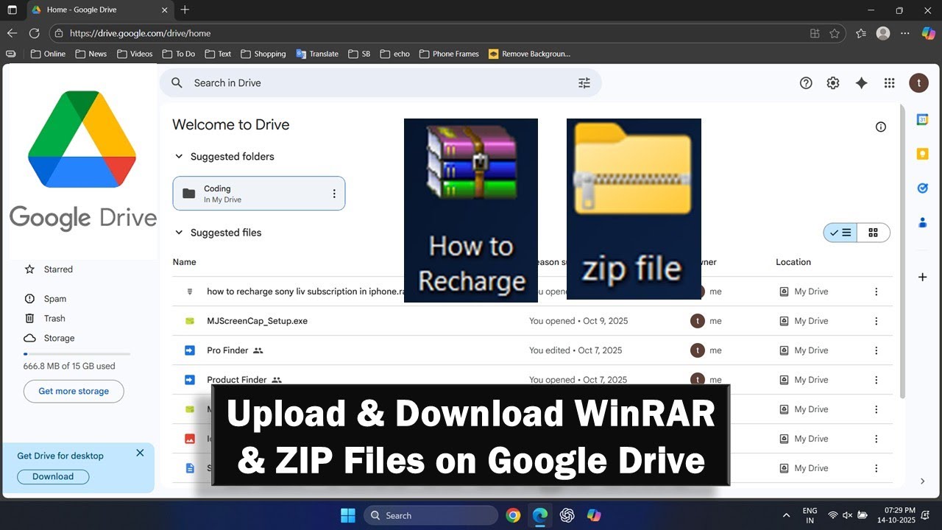Viewport: 942px width, 530px height.
Task: Open MJScreenCap_Setup.exe file
Action: click(x=257, y=321)
